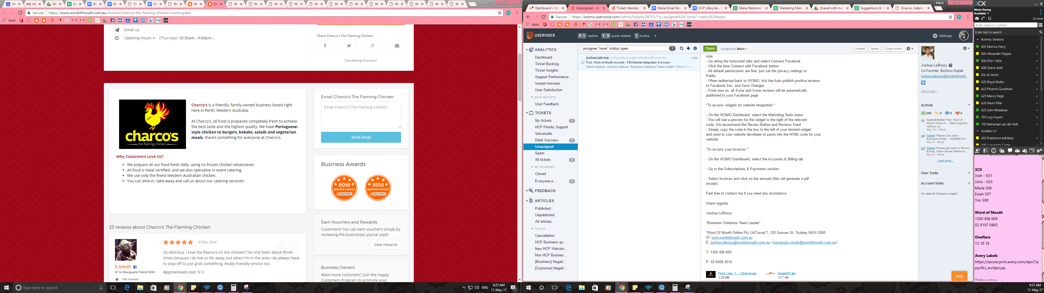Share Charco's page via Twitter icon
The width and height of the screenshot is (1044, 293).
pyautogui.click(x=349, y=46)
